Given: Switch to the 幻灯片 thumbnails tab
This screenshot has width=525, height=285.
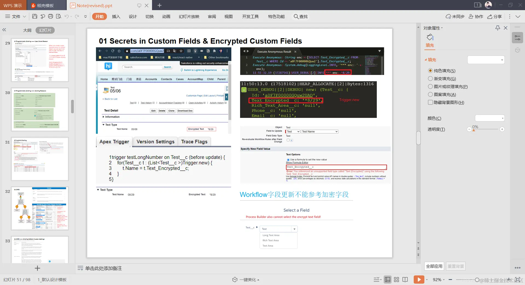Looking at the screenshot, I should [x=45, y=30].
